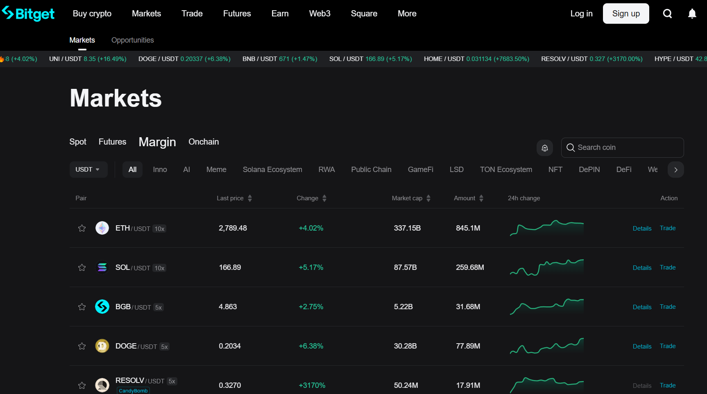Sort by Market cap arrows
Viewport: 707px width, 394px height.
428,198
